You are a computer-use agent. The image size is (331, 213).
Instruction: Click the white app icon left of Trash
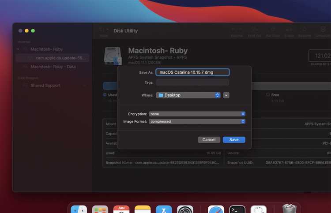[259, 209]
